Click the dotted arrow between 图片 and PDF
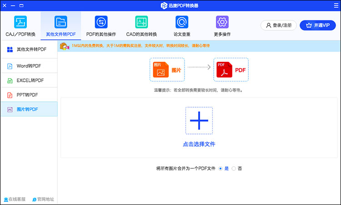 point(199,67)
